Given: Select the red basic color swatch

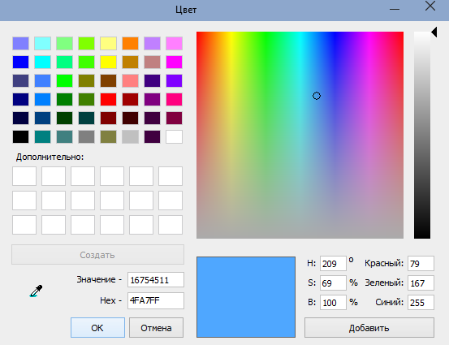Looking at the screenshot, I should 108,99.
